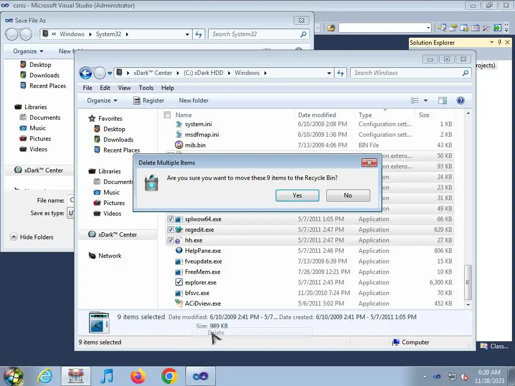Open Network in Explorer navigation pane
The width and height of the screenshot is (515, 386).
pos(110,256)
